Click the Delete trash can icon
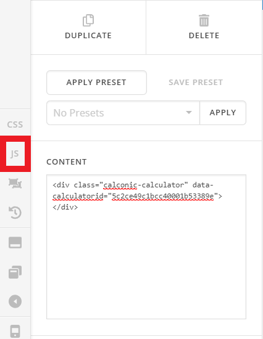The image size is (263, 339). click(x=204, y=20)
